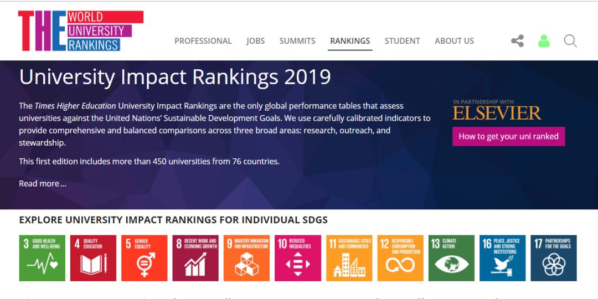Open SDG 13 Climate Action tile

click(x=451, y=258)
